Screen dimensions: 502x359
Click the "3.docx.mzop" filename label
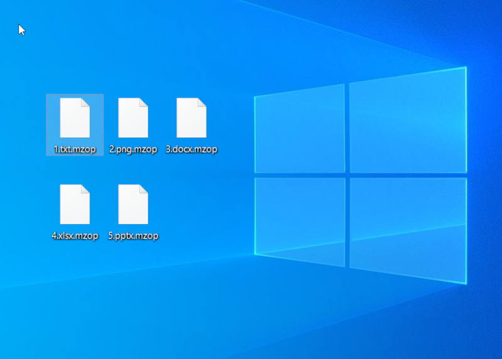tap(191, 149)
